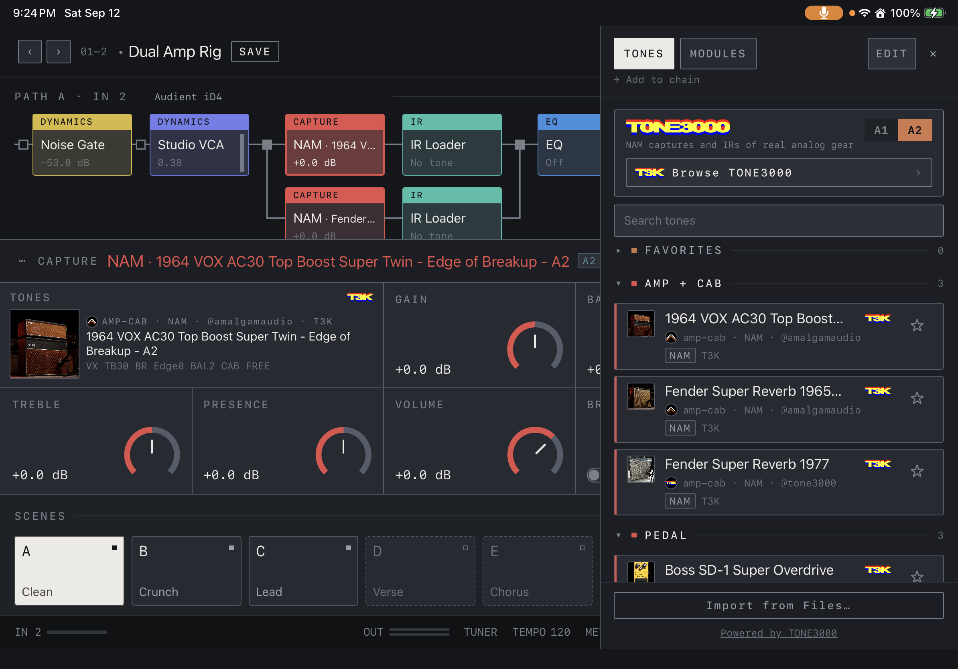The height and width of the screenshot is (669, 958).
Task: Select scene D Verse
Action: point(420,571)
